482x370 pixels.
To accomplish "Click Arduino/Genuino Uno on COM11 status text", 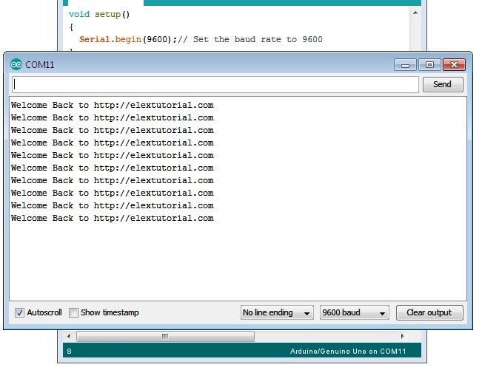I will point(348,352).
